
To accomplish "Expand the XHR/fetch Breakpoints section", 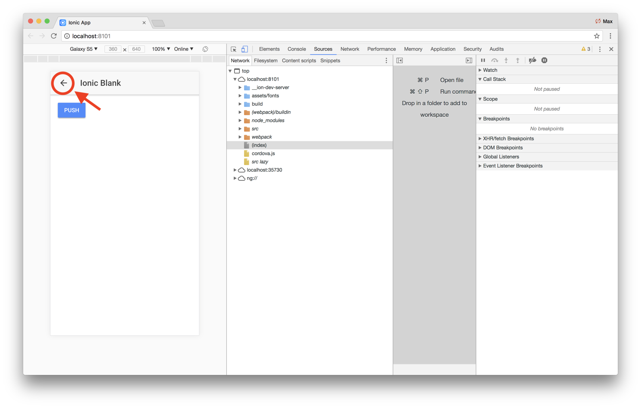I will tap(508, 138).
